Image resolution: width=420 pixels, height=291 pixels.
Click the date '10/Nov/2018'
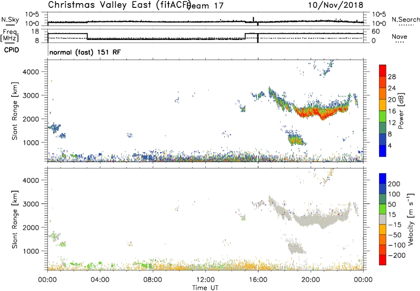335,5
